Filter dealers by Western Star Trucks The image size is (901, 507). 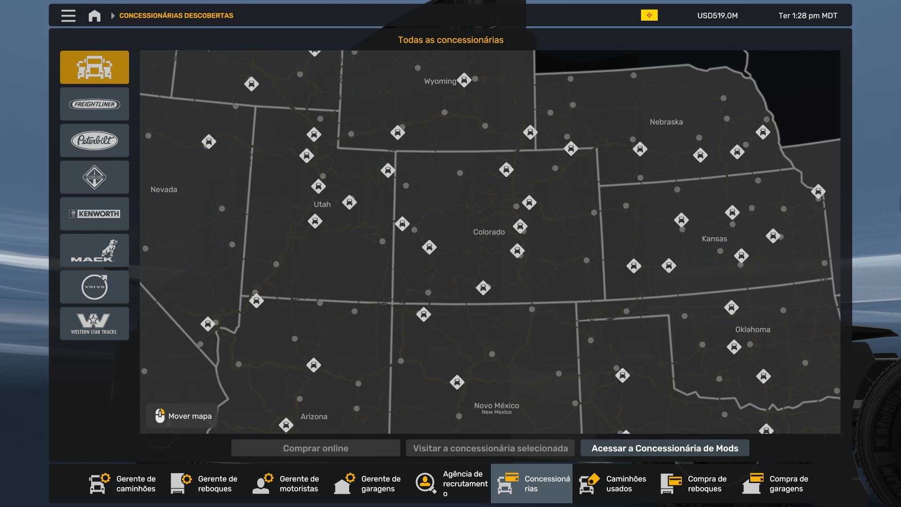pos(94,323)
